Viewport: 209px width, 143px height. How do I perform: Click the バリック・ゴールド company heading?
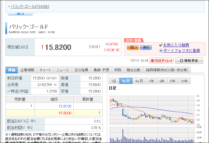pos(29,27)
